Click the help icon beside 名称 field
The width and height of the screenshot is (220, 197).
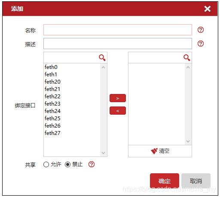click(201, 30)
